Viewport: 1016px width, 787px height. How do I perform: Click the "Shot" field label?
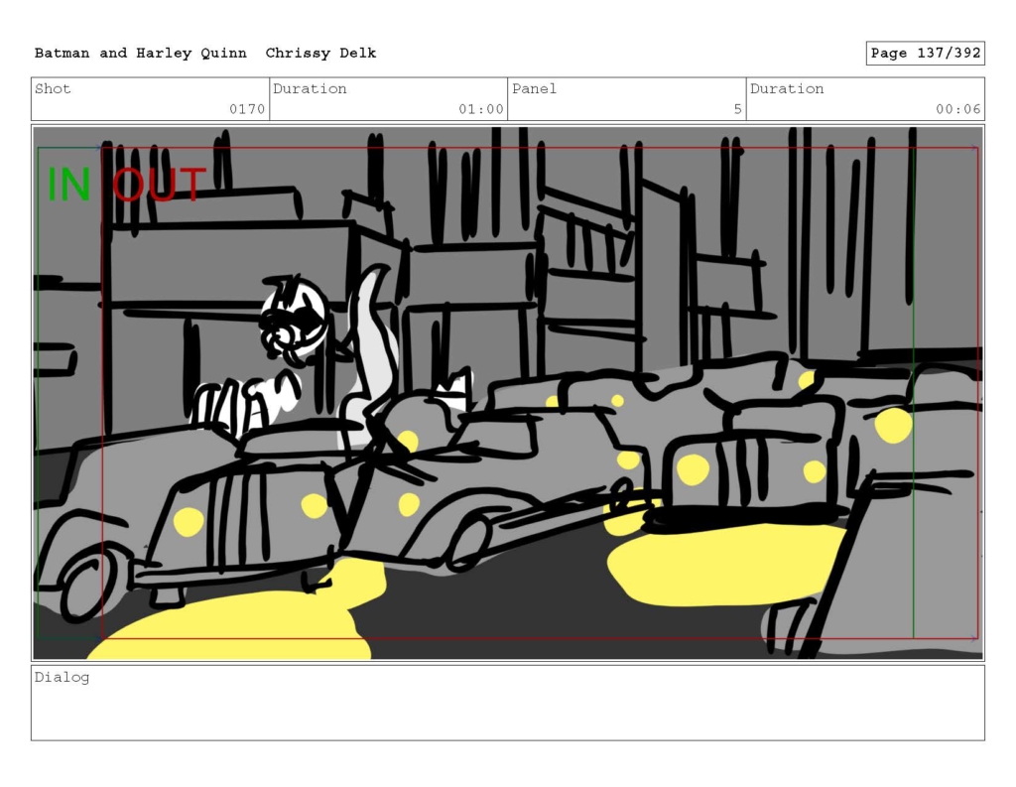pos(53,88)
